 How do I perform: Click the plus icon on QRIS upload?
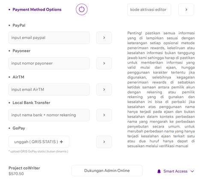pyautogui.click(x=61, y=142)
